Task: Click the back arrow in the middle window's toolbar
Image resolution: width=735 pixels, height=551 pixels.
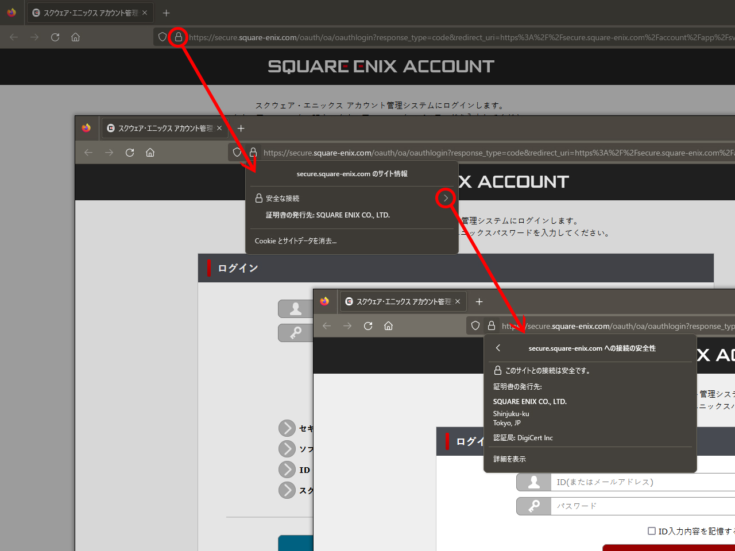Action: pos(88,153)
